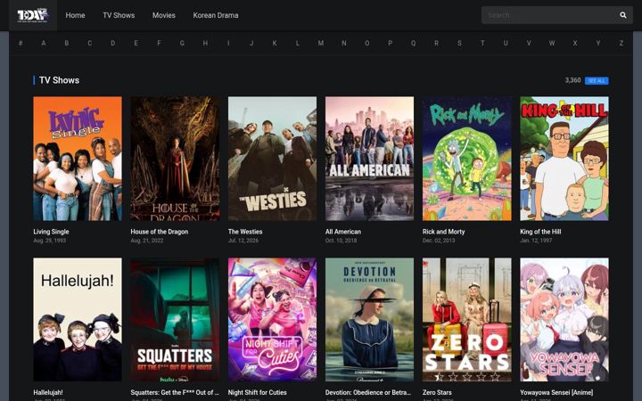Click The Westies title link
This screenshot has height=401, width=642.
(245, 232)
